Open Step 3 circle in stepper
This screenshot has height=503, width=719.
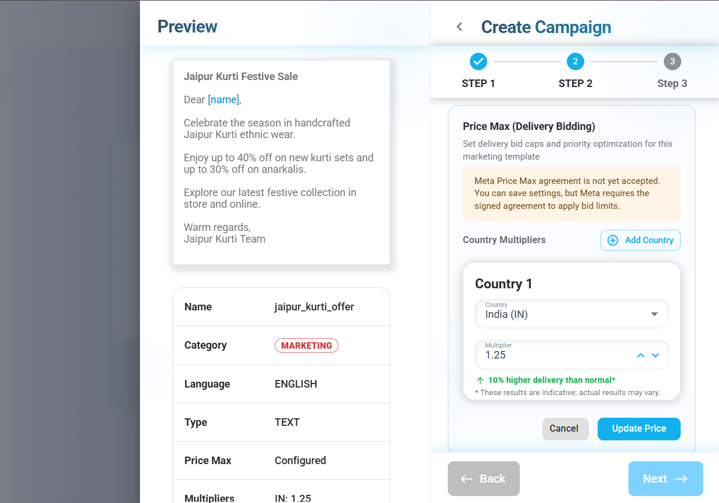point(673,61)
